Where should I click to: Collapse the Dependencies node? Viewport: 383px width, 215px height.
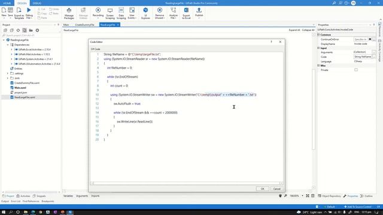click(x=8, y=45)
